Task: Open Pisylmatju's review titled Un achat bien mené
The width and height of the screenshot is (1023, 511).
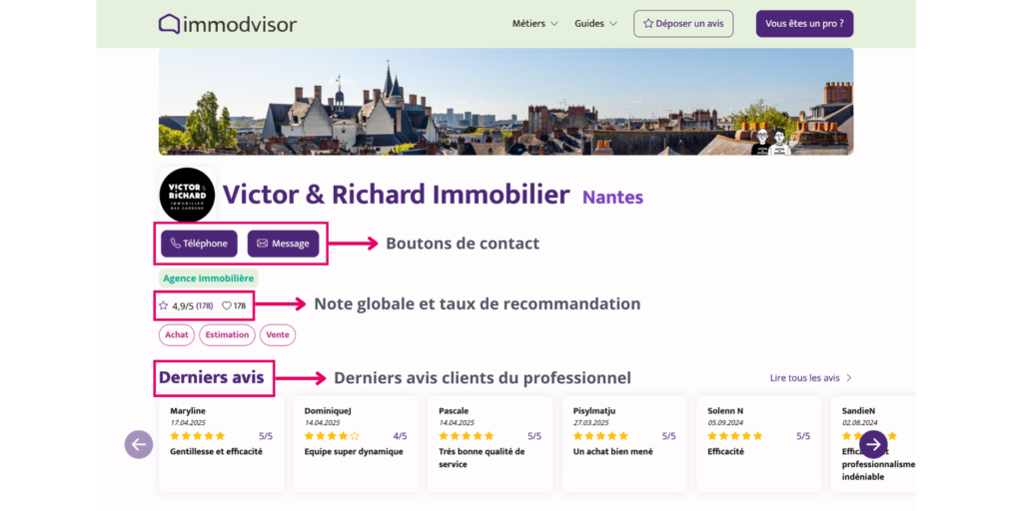Action: (x=624, y=444)
